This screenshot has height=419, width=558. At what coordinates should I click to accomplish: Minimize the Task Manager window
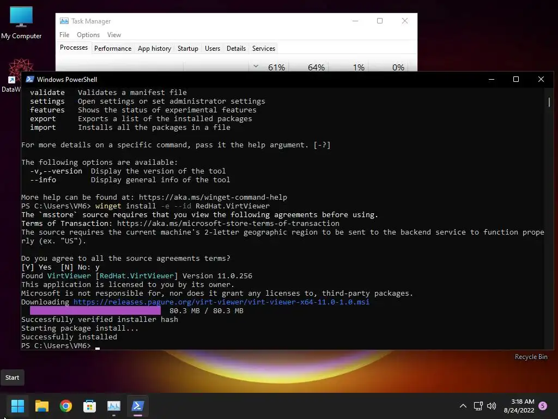[x=355, y=21]
